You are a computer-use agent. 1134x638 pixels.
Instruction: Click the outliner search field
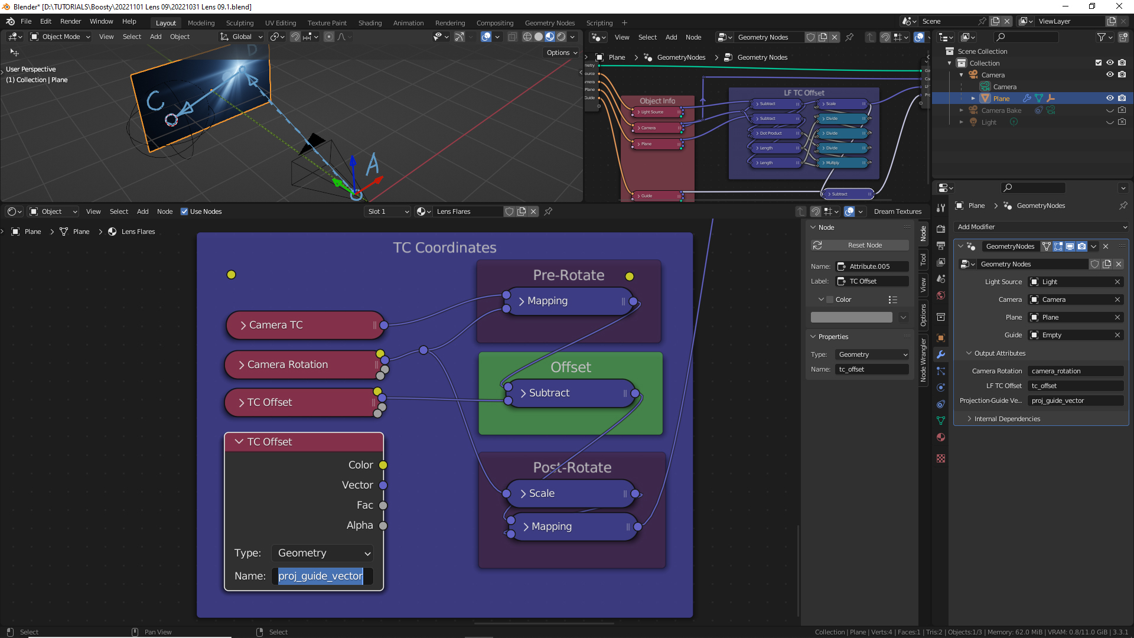[1027, 37]
